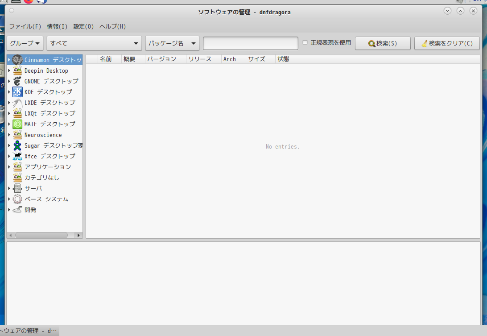
Task: Click the window menu circle in title bar
Action: [x=12, y=11]
